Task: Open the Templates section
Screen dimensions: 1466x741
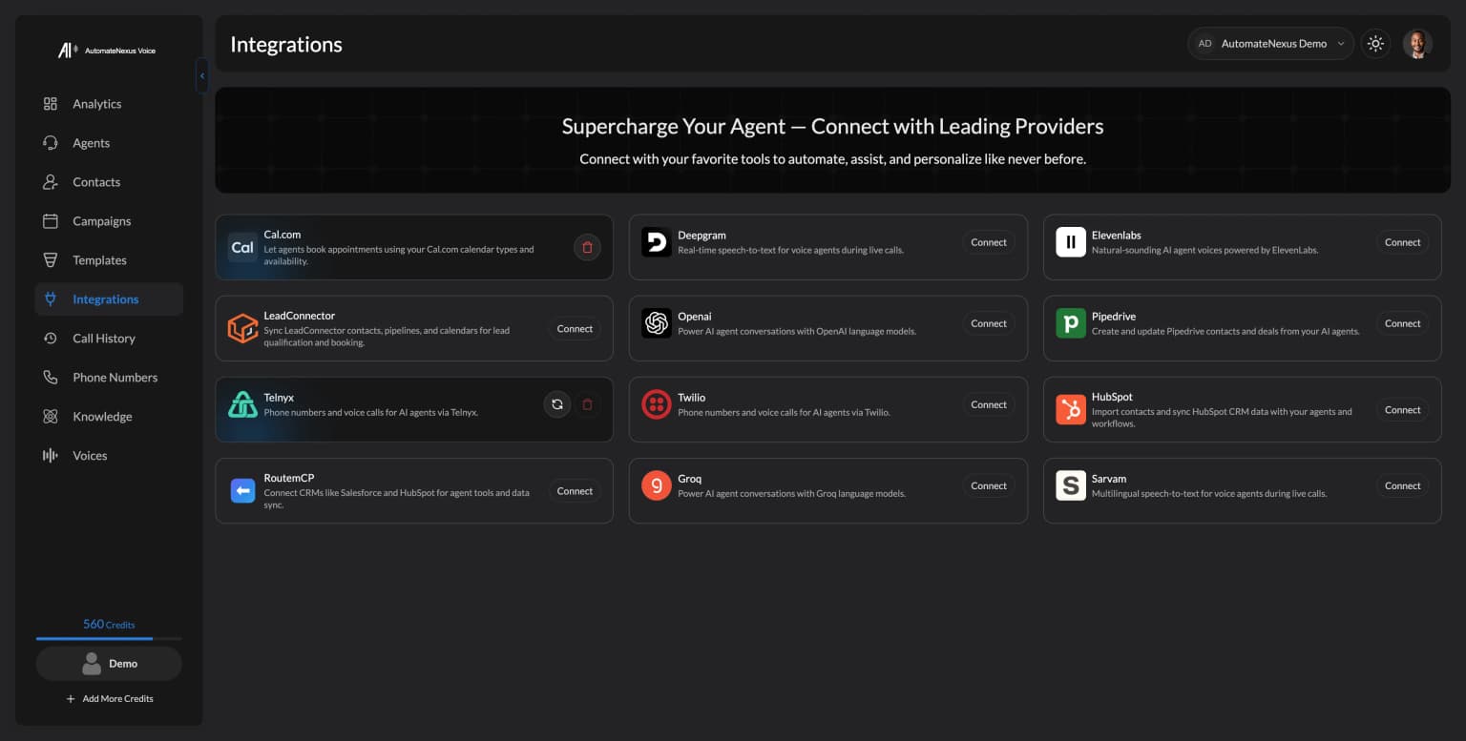Action: pyautogui.click(x=109, y=260)
